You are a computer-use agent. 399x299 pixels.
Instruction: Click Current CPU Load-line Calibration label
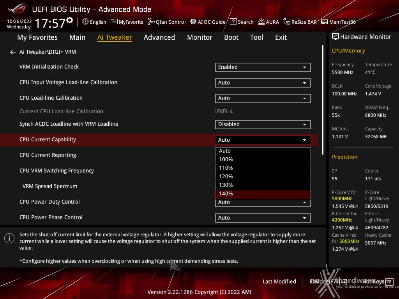click(x=61, y=111)
